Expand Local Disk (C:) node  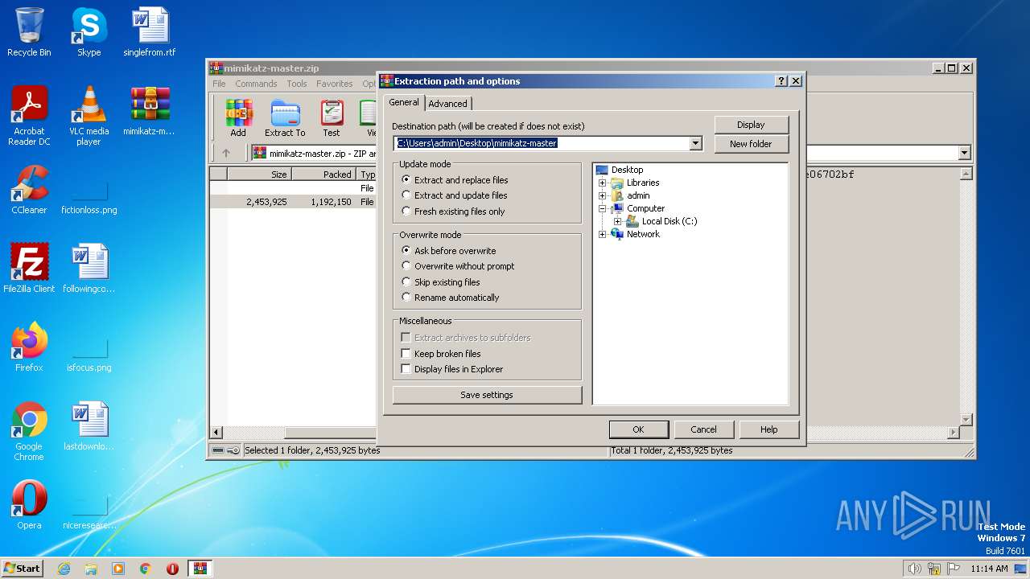click(617, 221)
